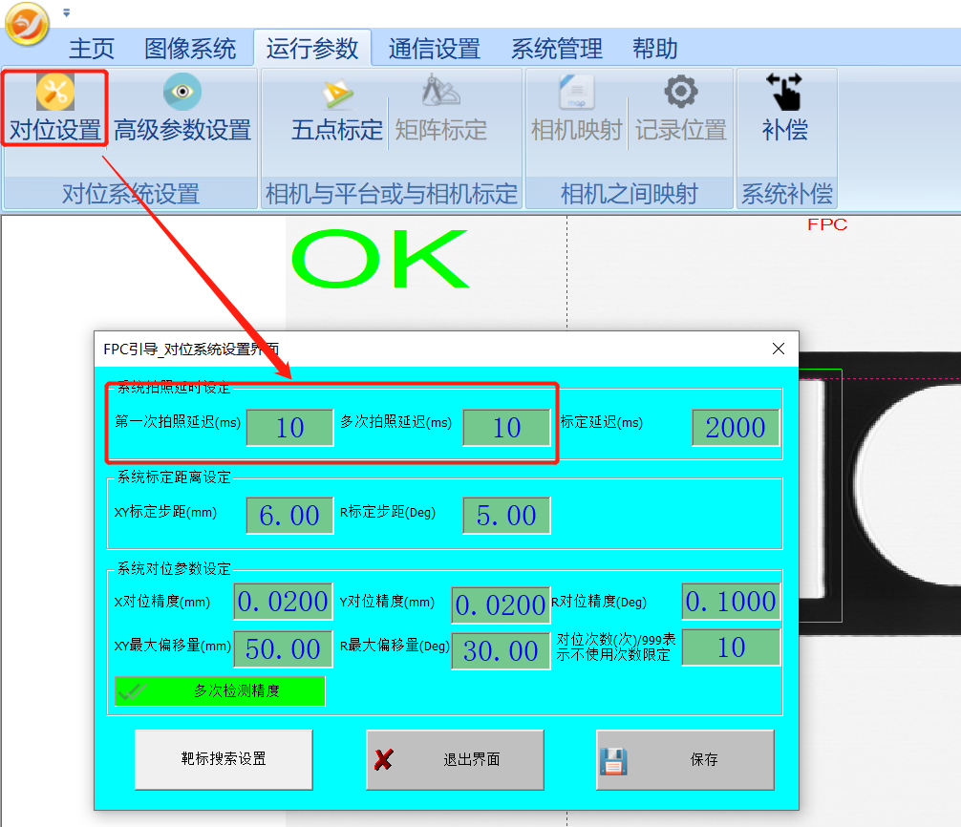The height and width of the screenshot is (827, 961).
Task: Open the 通信设置 tab
Action: point(435,49)
